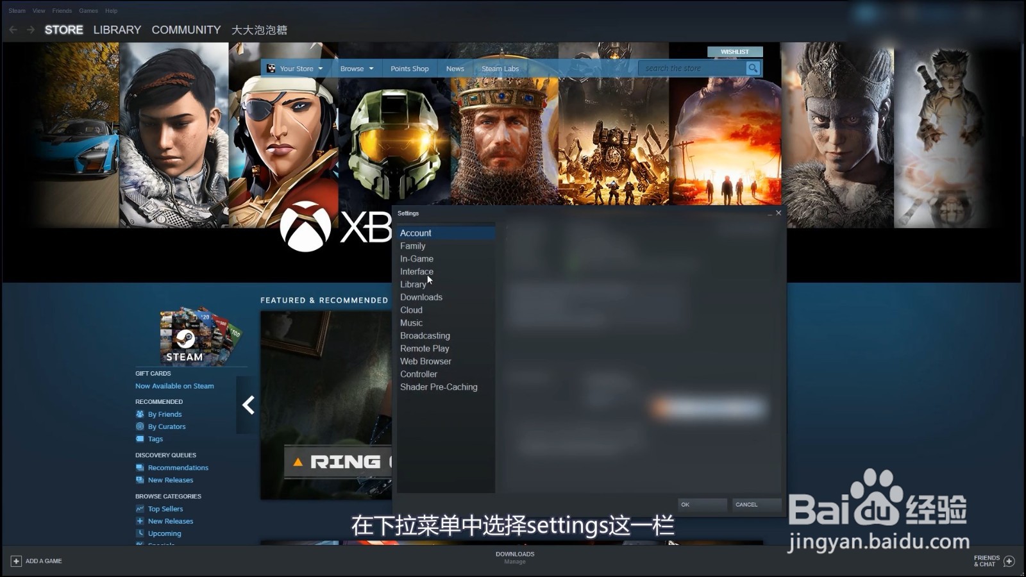The height and width of the screenshot is (577, 1026).
Task: Click the store search magnifier icon
Action: point(753,68)
